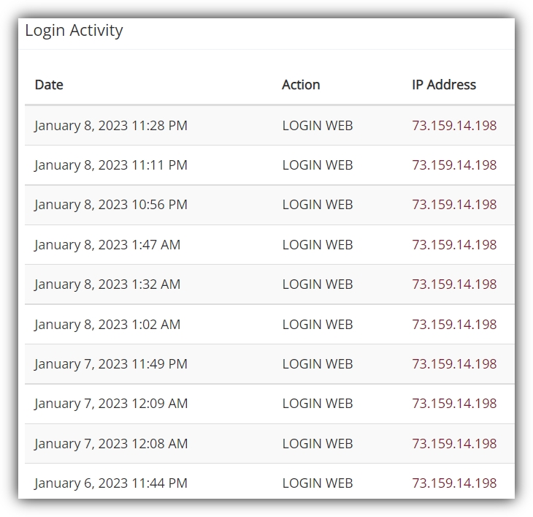Click the Action column header
The width and height of the screenshot is (533, 517).
tap(301, 85)
